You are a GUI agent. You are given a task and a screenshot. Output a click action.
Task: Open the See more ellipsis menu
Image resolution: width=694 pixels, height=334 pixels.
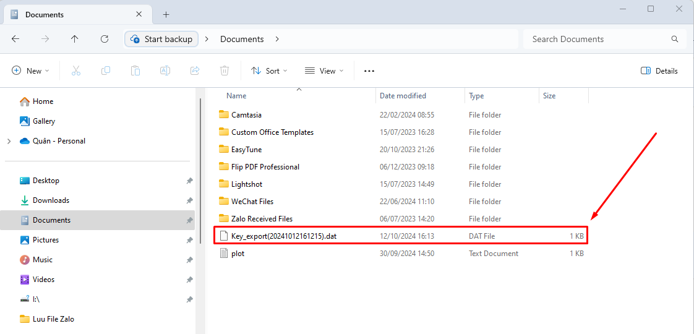pyautogui.click(x=369, y=71)
